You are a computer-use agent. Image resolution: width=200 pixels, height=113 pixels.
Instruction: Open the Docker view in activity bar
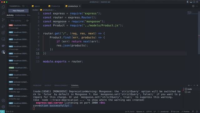pos(3,46)
